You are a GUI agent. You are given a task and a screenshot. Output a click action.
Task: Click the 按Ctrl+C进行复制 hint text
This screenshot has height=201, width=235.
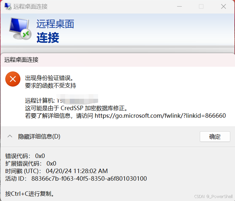pyautogui.click(x=30, y=194)
